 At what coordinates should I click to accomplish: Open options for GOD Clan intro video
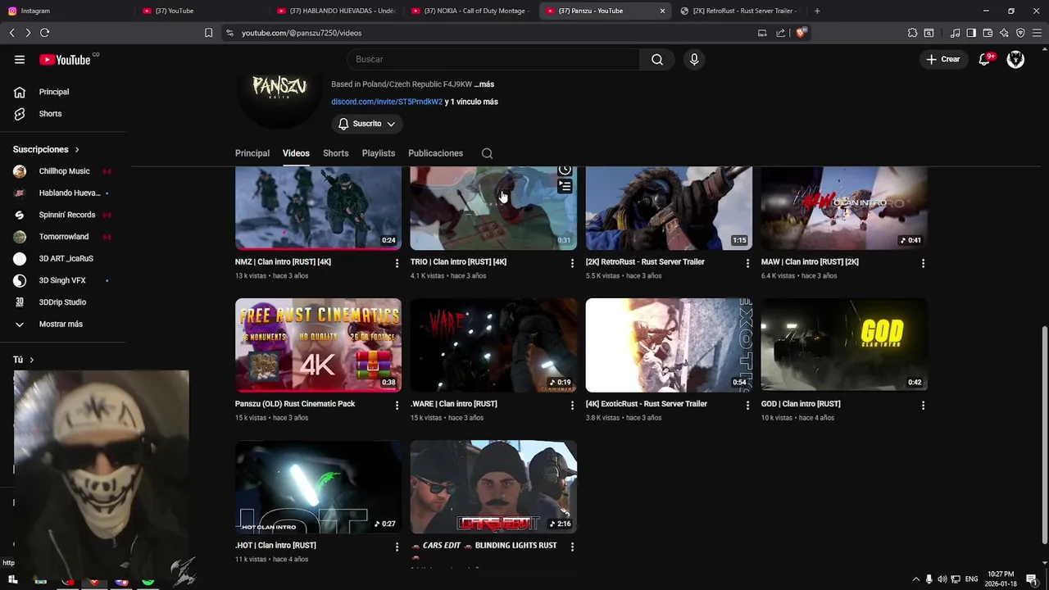click(x=923, y=405)
